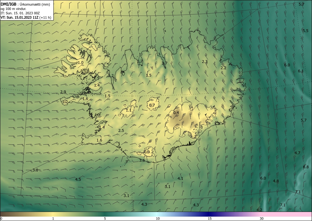Pick the dark blue section of the color scale
This screenshot has width=312, height=221.
point(209,214)
